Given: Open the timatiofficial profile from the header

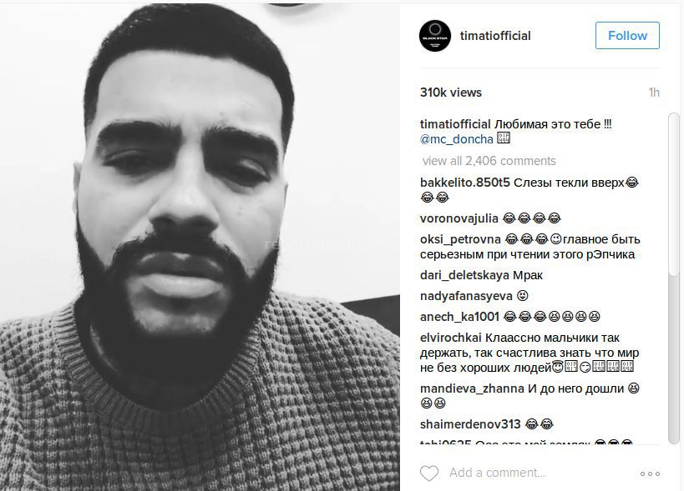Looking at the screenshot, I should (x=495, y=36).
